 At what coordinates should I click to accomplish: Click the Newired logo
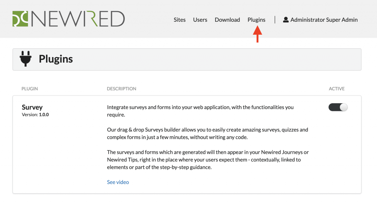click(x=68, y=19)
